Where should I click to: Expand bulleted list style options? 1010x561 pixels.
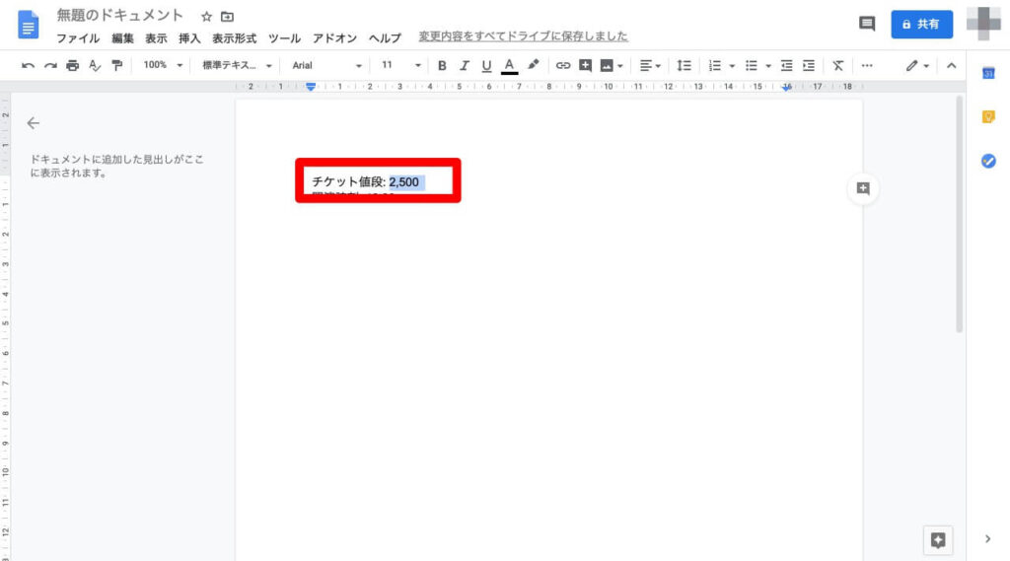767,66
